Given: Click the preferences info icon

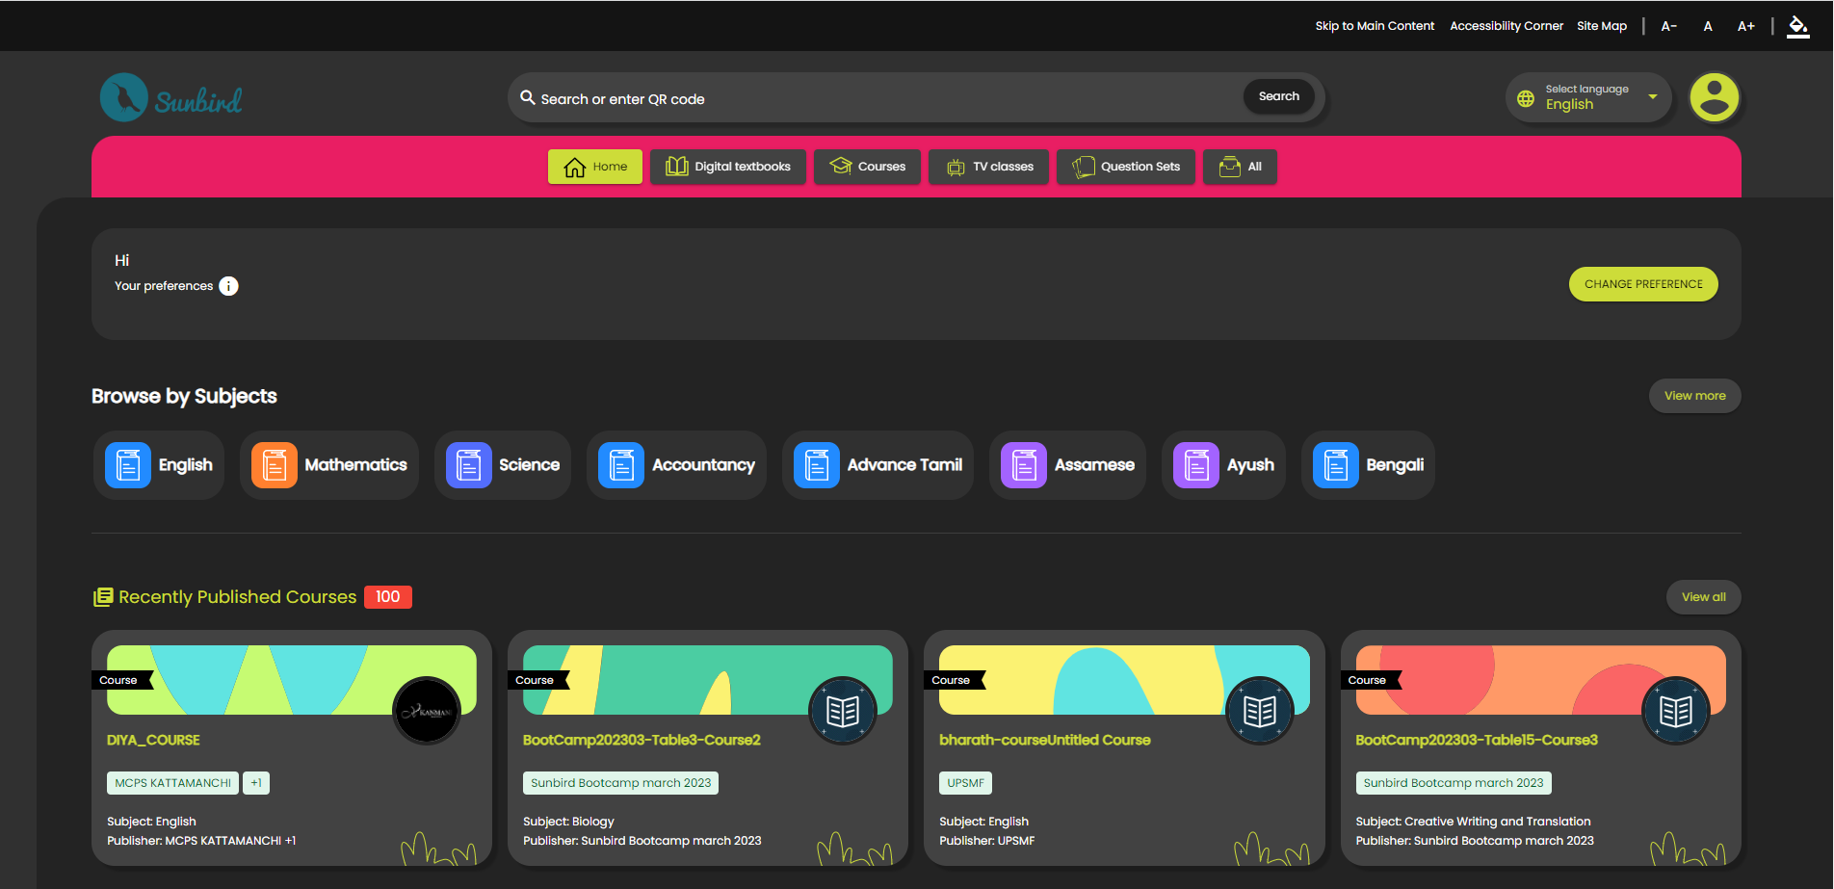Looking at the screenshot, I should [228, 286].
